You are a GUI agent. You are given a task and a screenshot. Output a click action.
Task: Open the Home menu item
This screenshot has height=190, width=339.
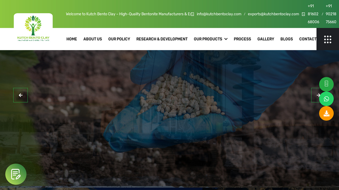pos(72,39)
